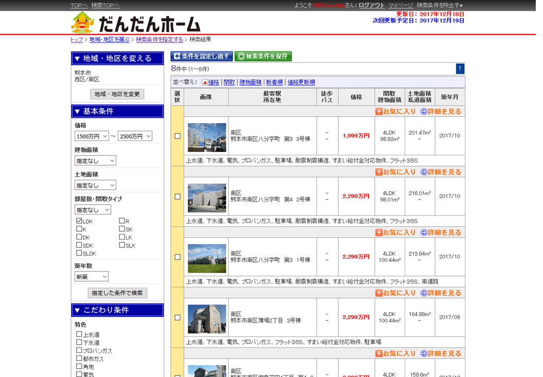Open 詳細を見る for 薄場2丁目 3号棟 listing
Screen dimensions: 543x377
coord(441,293)
